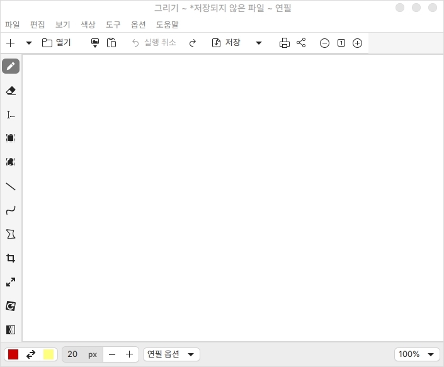The image size is (444, 367).
Task: Select the Text tool in sidebar
Action: (x=11, y=115)
